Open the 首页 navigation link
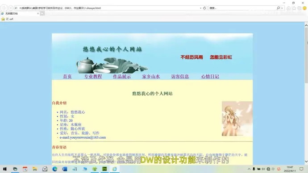 click(67, 77)
